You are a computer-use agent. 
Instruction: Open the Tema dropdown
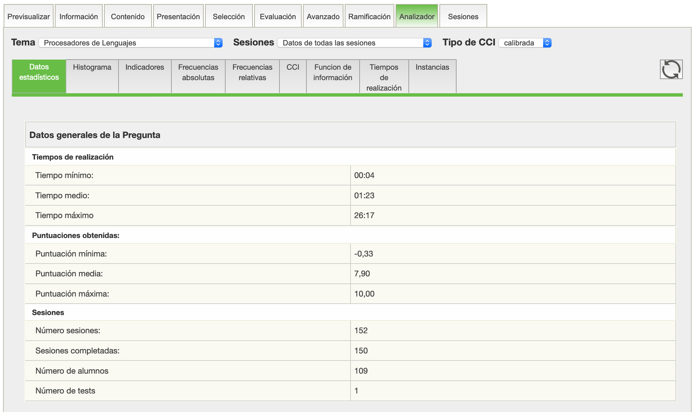pos(130,43)
